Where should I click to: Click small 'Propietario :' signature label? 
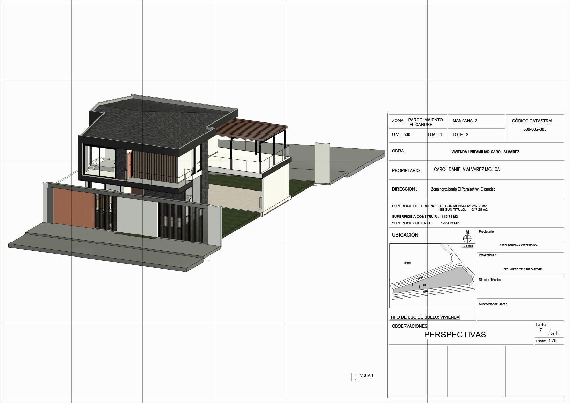[487, 232]
